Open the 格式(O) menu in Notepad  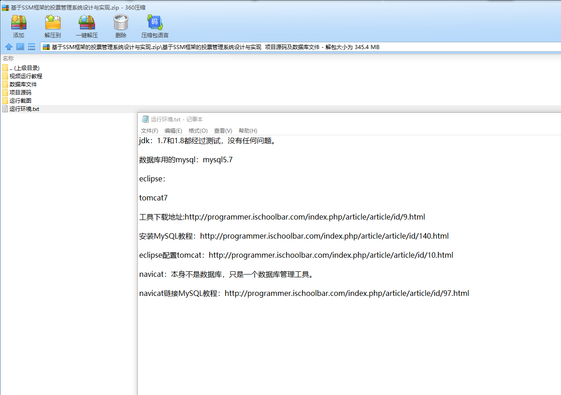click(x=198, y=131)
